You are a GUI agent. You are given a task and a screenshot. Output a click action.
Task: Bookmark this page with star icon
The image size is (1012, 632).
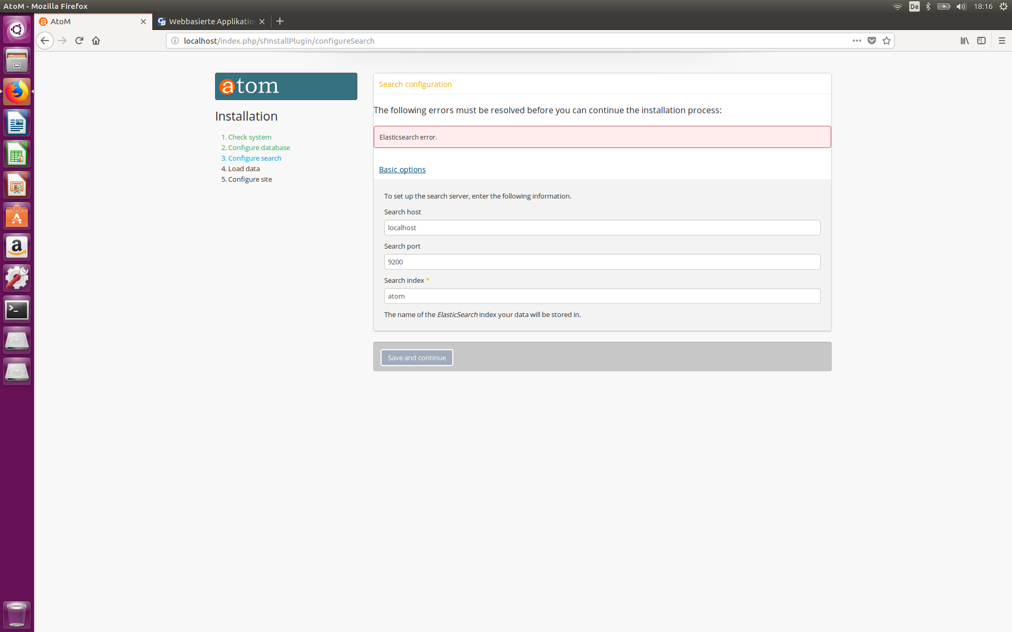(x=887, y=41)
